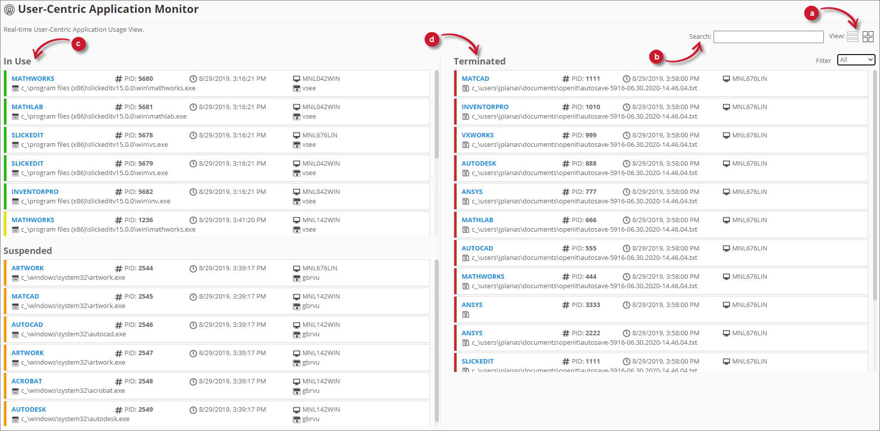
Task: Click the hash icon beside PID 888
Action: (x=566, y=164)
